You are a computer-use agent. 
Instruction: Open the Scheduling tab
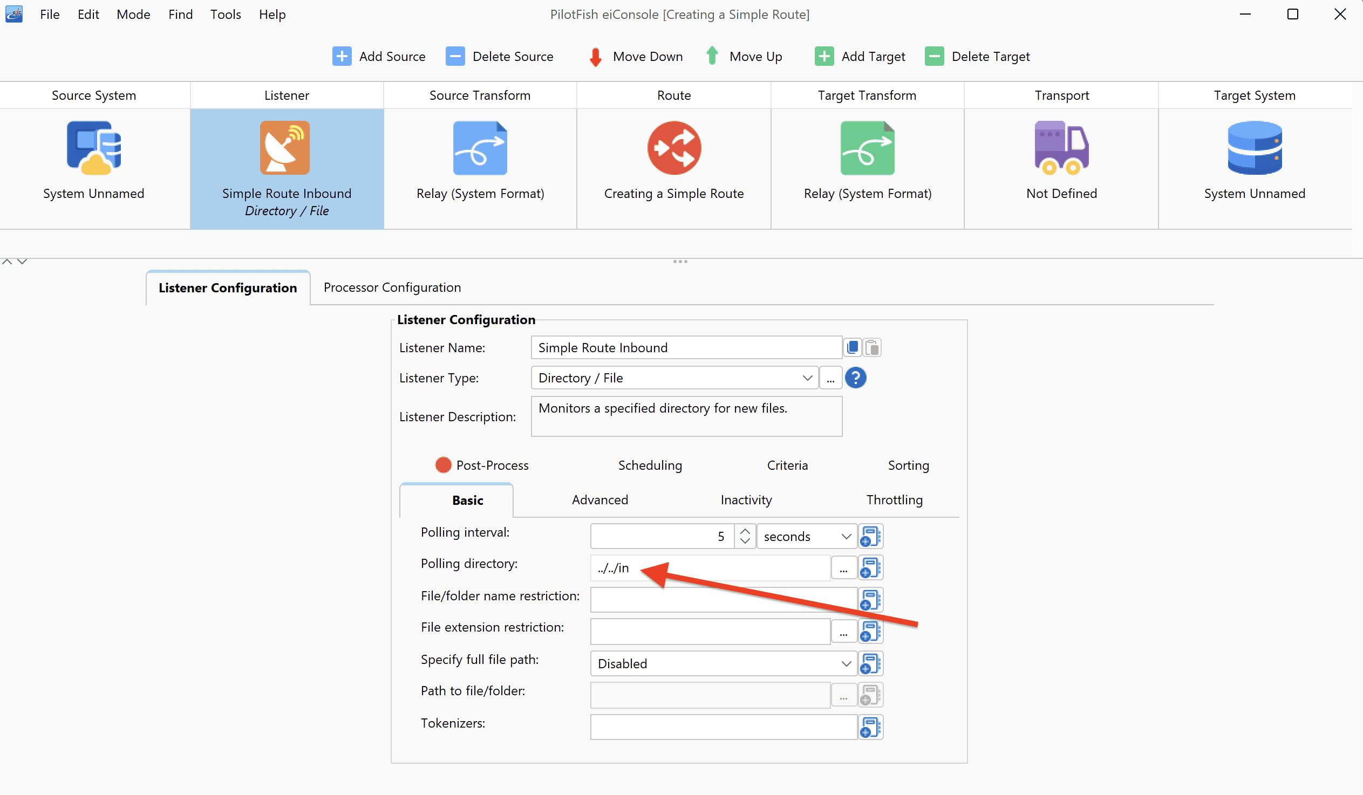(650, 465)
